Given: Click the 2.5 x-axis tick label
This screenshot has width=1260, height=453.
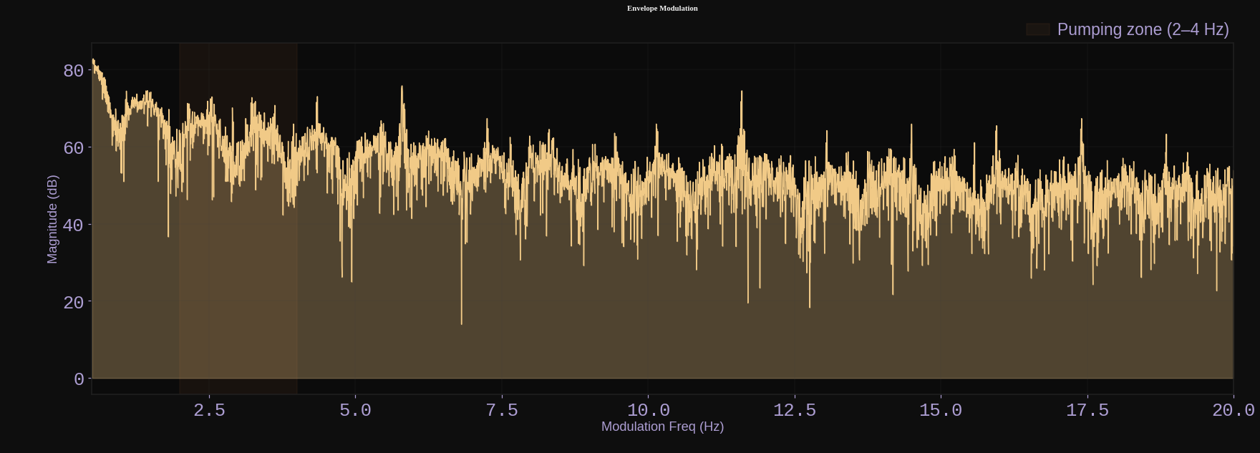Looking at the screenshot, I should [209, 410].
